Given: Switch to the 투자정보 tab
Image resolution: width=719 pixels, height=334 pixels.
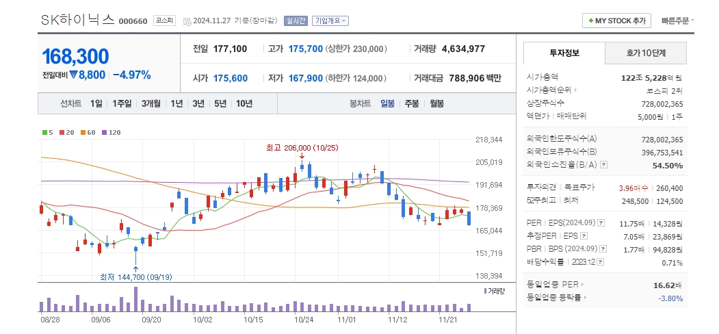Looking at the screenshot, I should 564,53.
